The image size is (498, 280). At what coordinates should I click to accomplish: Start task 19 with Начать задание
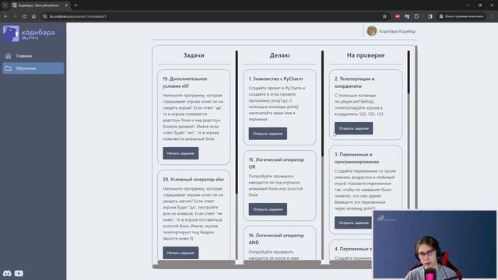click(181, 153)
